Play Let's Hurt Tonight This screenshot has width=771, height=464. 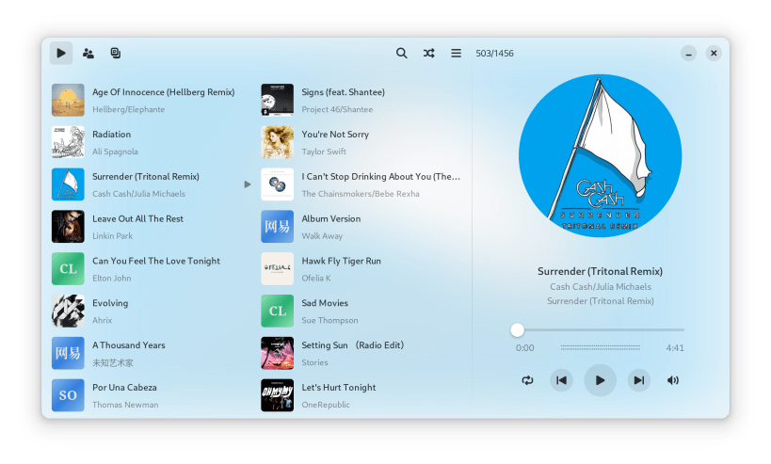pos(361,395)
